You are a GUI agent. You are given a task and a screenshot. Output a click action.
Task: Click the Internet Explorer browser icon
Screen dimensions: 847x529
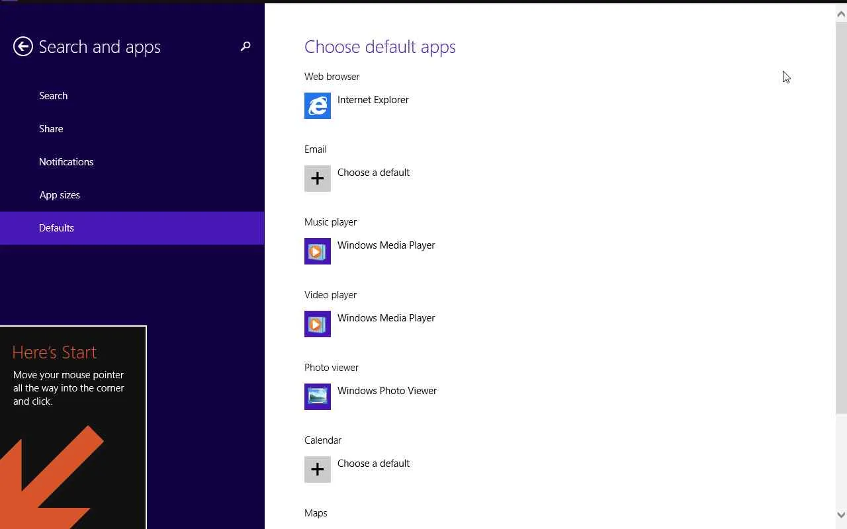tap(318, 106)
